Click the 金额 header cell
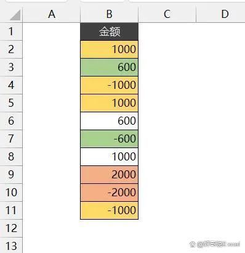The height and width of the screenshot is (253, 245). [x=110, y=31]
